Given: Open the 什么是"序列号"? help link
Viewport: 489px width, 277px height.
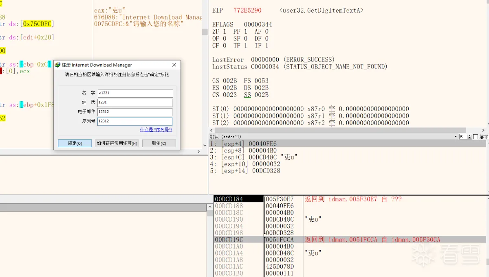Looking at the screenshot, I should pyautogui.click(x=156, y=130).
